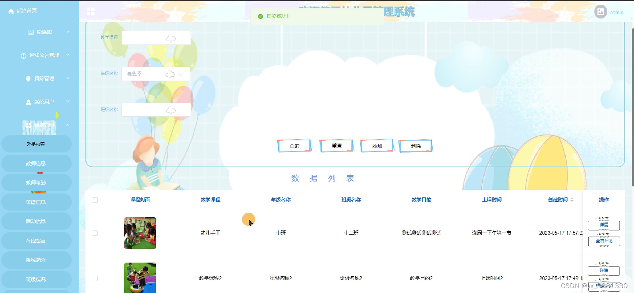This screenshot has height=293, width=634.
Task: Click the 课程封面 column header
Action: click(140, 200)
